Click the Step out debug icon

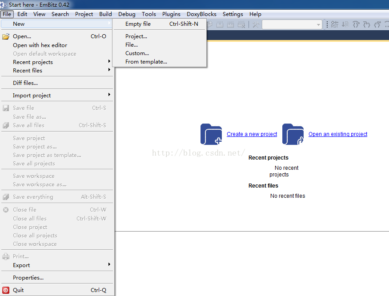click(x=377, y=24)
